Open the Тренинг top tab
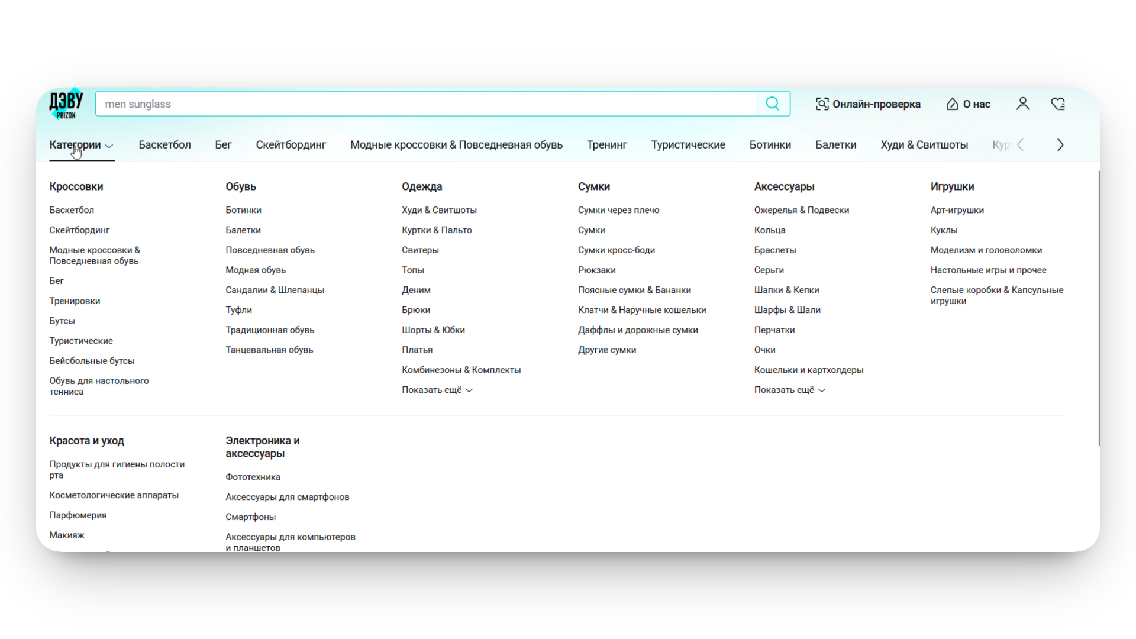Viewport: 1136px width, 639px height. [606, 145]
